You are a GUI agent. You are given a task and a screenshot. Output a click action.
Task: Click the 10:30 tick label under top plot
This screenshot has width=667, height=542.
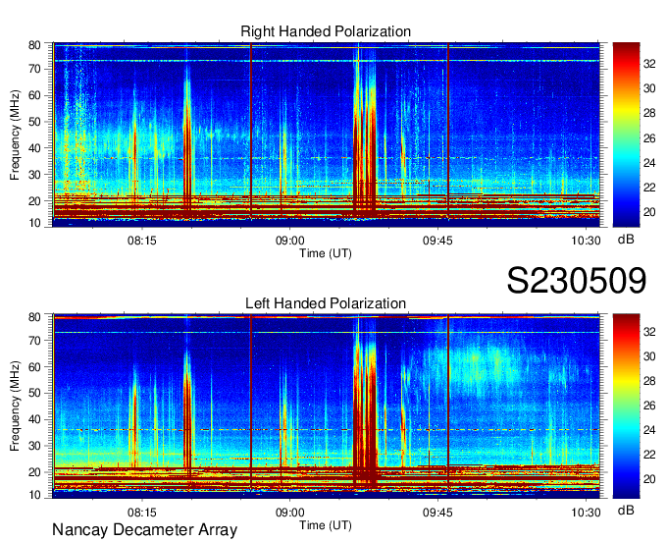[x=586, y=241]
